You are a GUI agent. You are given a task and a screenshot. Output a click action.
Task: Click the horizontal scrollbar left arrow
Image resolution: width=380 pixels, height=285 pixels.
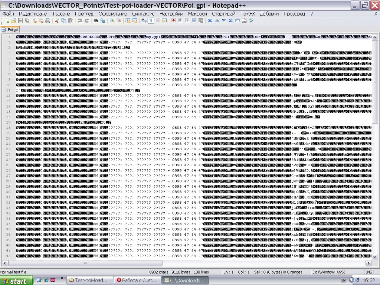coord(5,263)
